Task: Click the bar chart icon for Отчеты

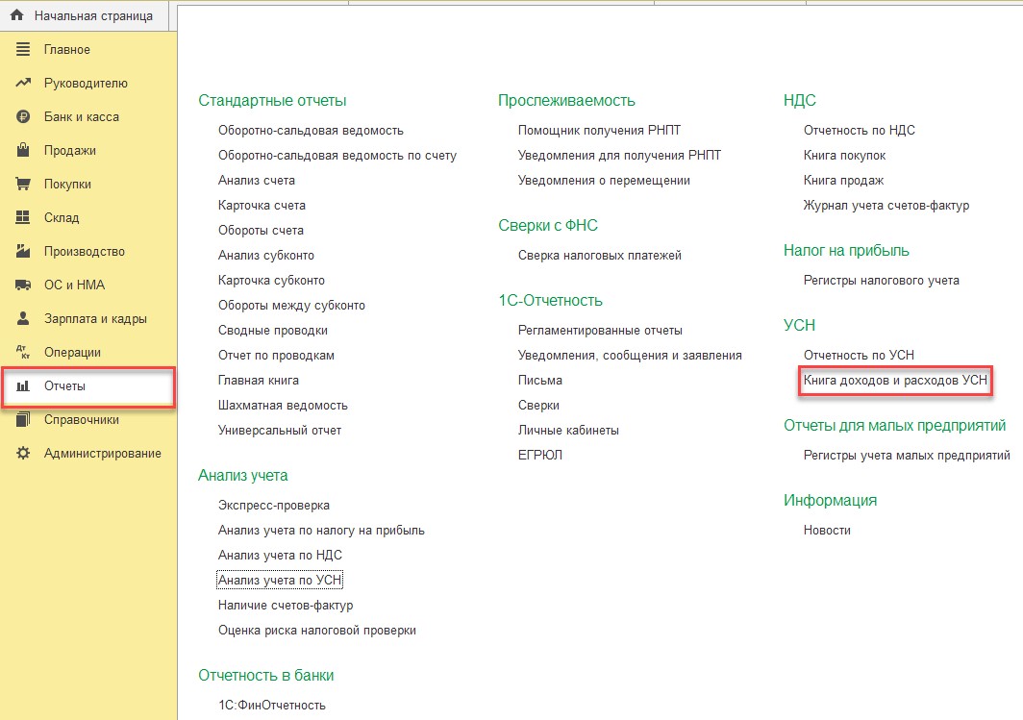Action: click(x=23, y=386)
